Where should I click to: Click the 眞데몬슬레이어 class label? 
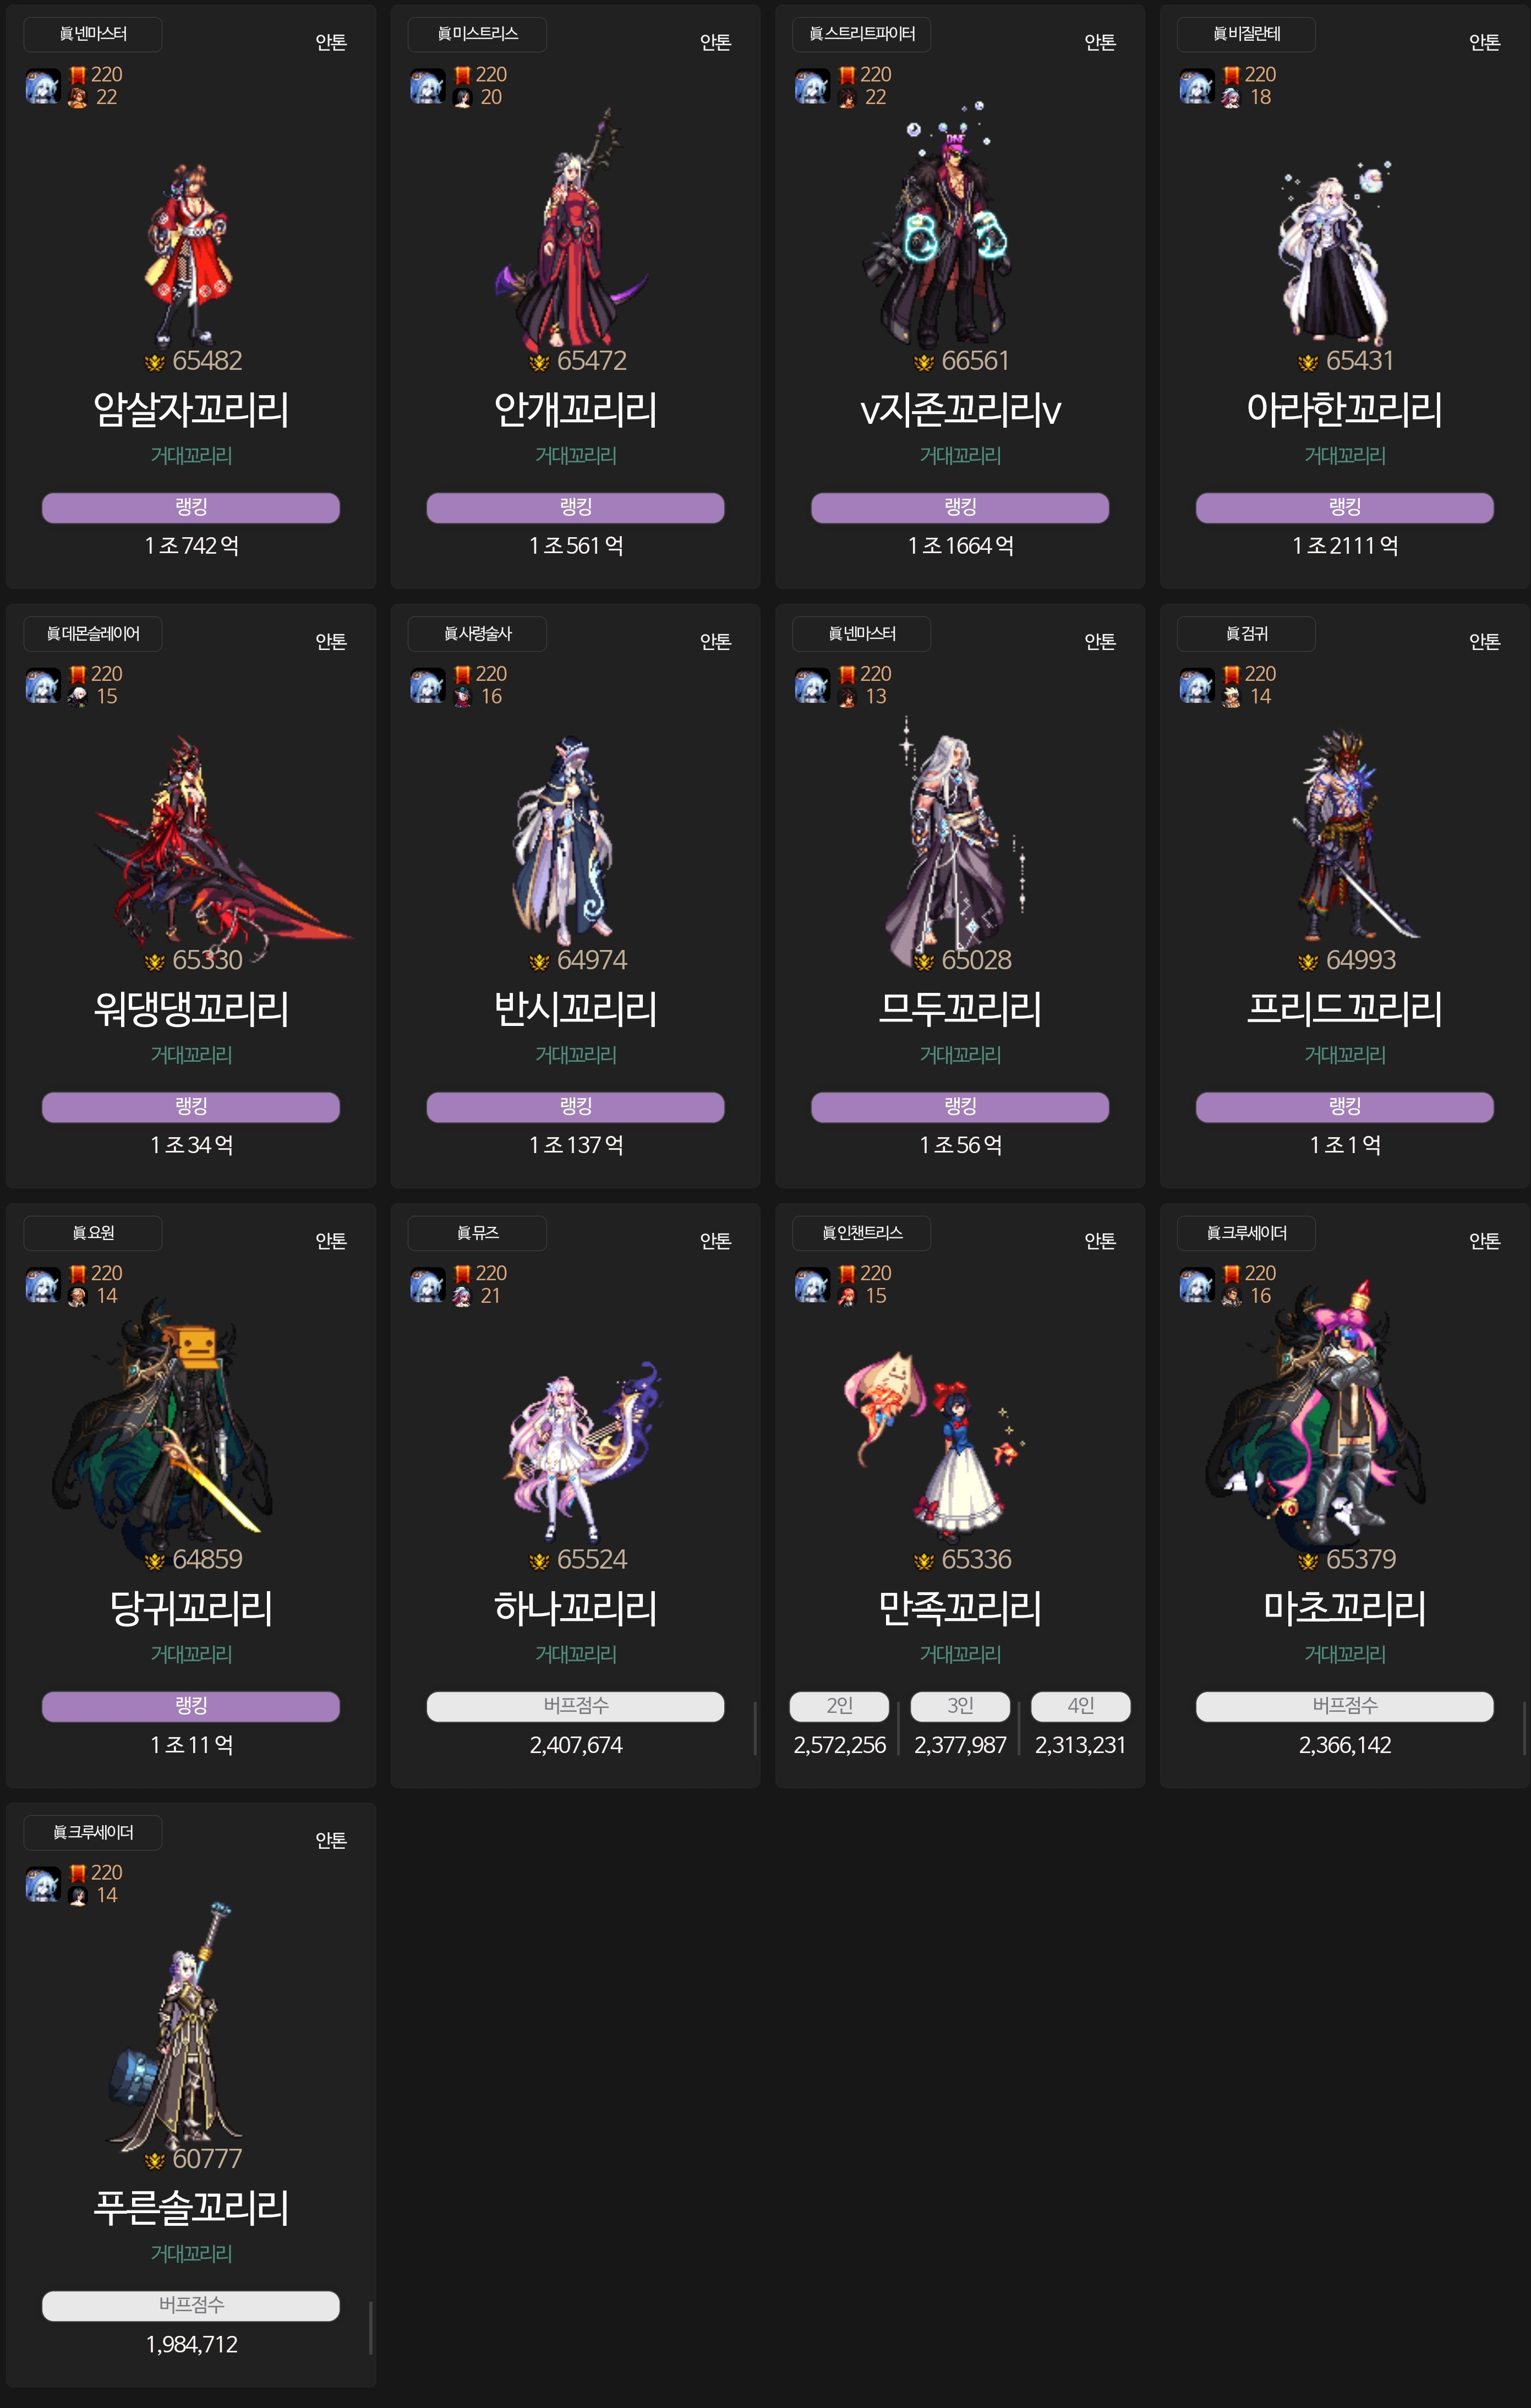pyautogui.click(x=93, y=634)
